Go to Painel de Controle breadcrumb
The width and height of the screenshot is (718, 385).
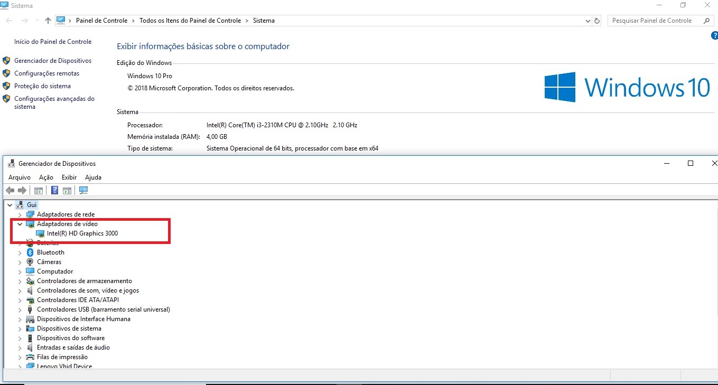click(x=101, y=21)
